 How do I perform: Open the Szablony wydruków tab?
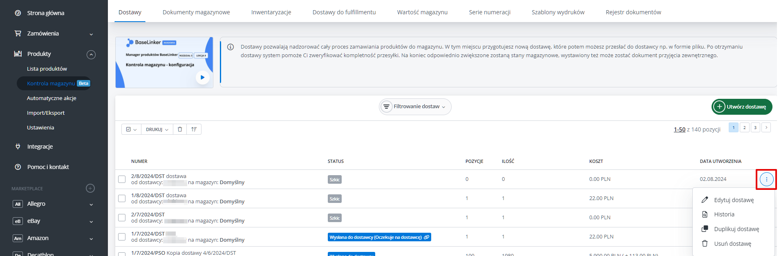tap(558, 12)
